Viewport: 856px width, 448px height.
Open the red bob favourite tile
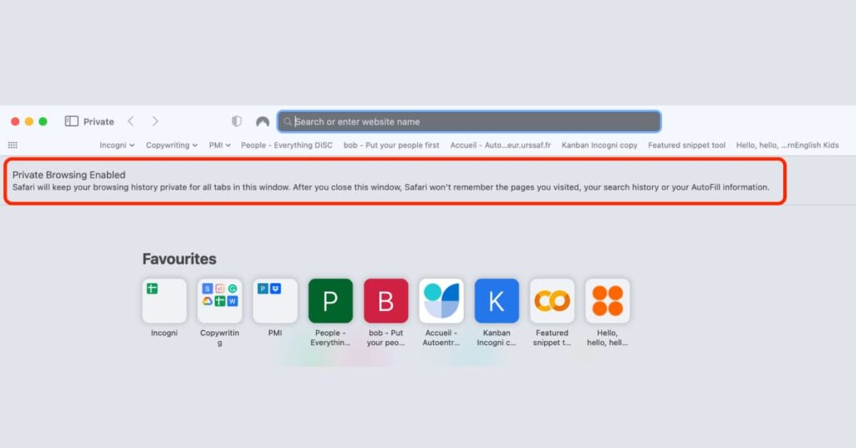pos(385,301)
